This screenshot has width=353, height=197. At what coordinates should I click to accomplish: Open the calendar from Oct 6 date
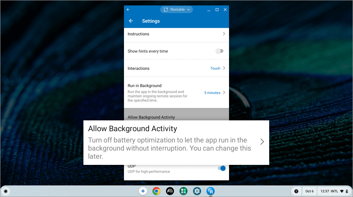pyautogui.click(x=309, y=191)
